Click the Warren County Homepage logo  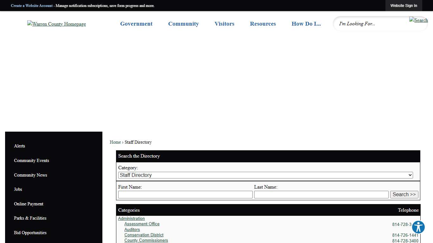tap(56, 24)
